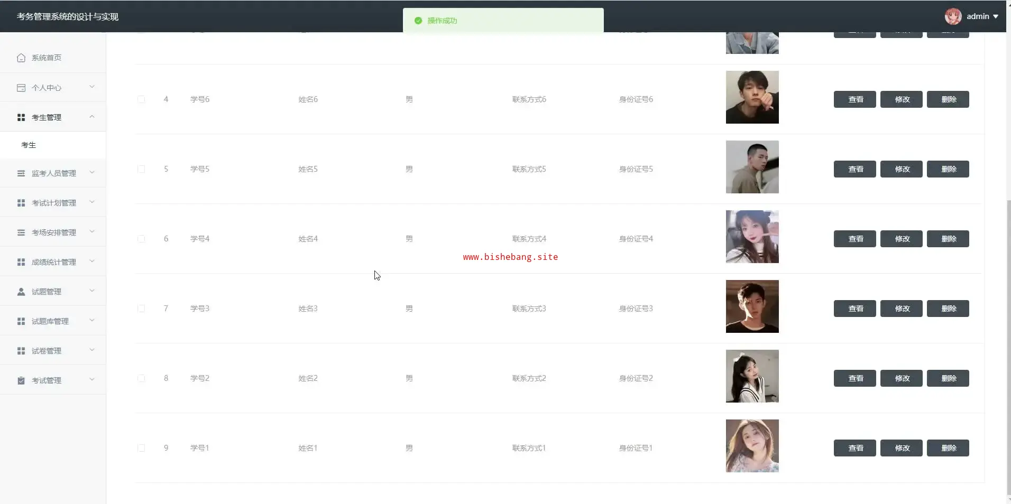Click the list icon beside 监考人员管理
1011x504 pixels.
click(21, 173)
